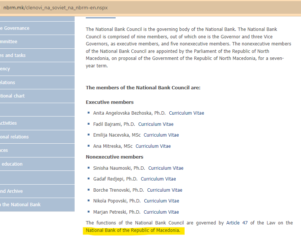Screen dimensions: 301x249
Task: Click the highlighted 'National Bank of the Republic of Macedonia.' text
Action: point(133,230)
